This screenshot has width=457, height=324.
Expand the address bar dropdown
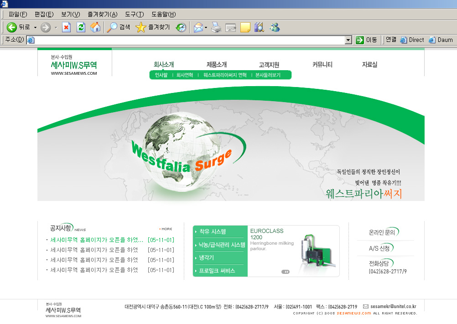[348, 40]
